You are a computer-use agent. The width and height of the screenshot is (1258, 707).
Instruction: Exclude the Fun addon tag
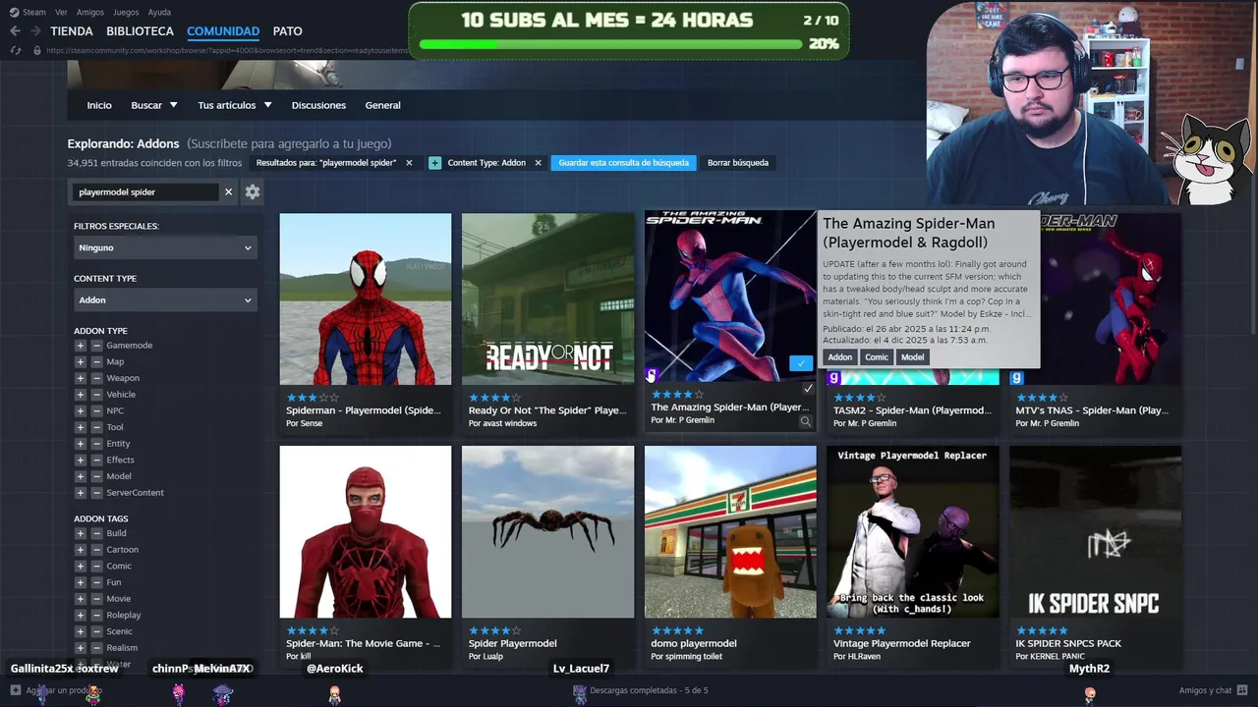(96, 582)
